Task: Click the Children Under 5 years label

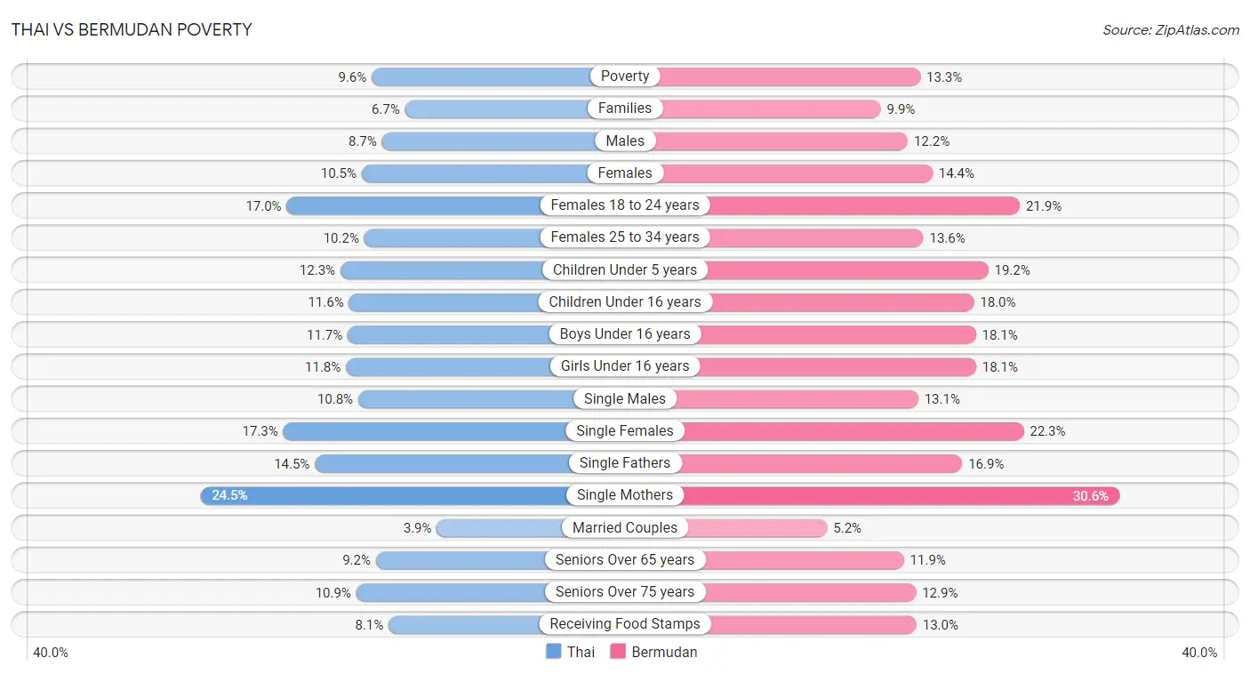Action: point(625,269)
